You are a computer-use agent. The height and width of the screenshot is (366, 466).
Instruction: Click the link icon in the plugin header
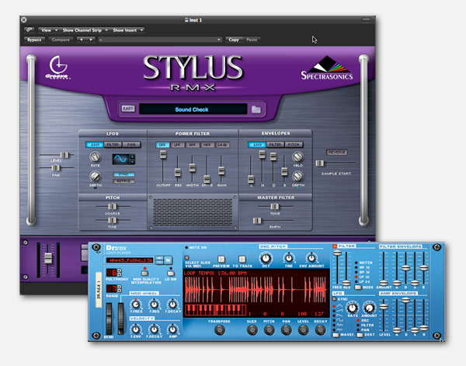[29, 30]
